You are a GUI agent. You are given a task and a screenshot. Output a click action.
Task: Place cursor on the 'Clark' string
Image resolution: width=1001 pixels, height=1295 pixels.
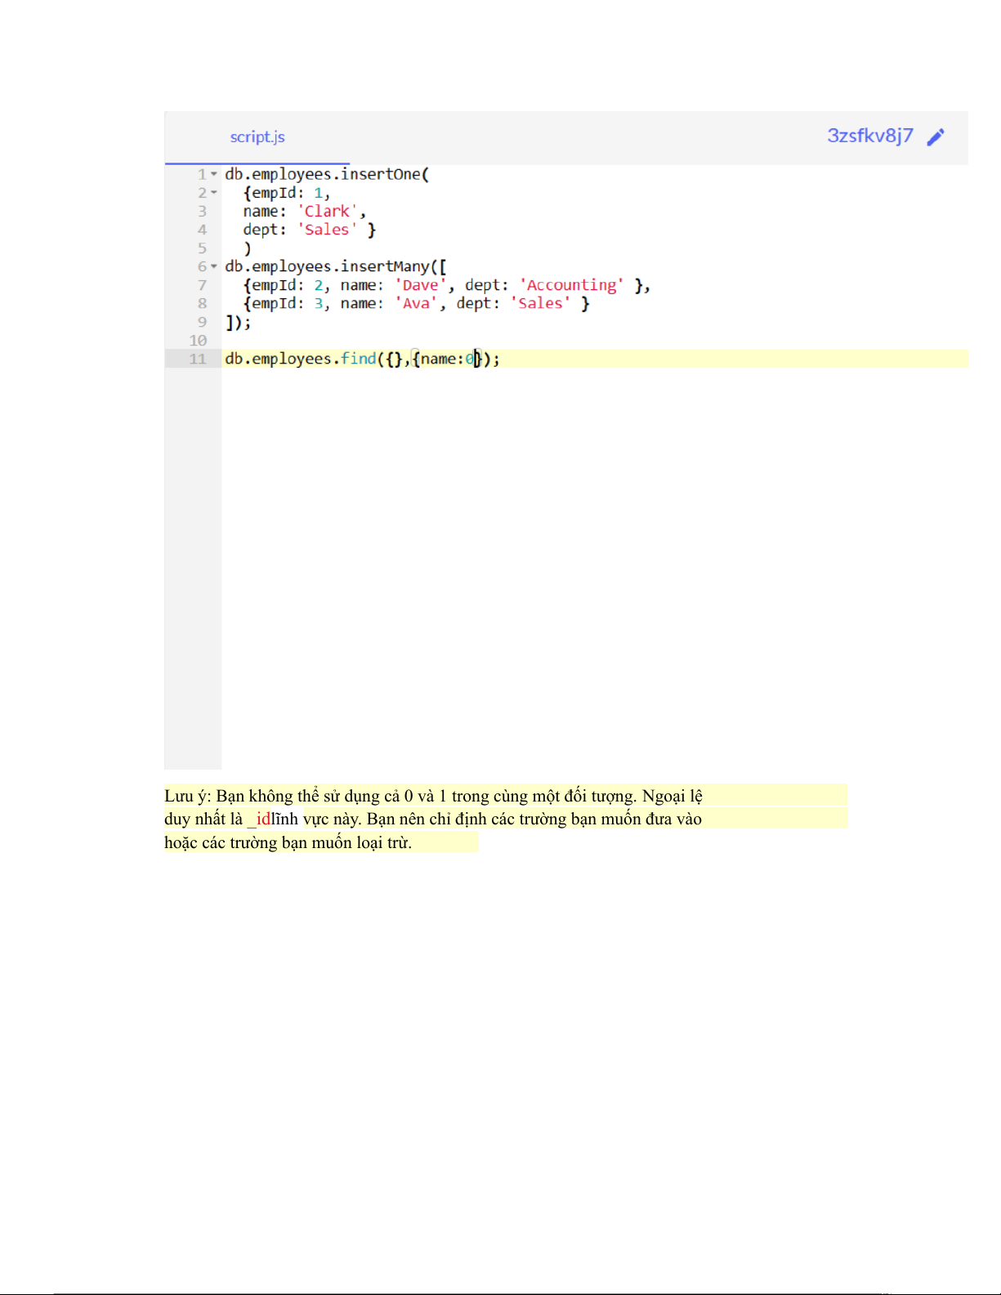327,212
